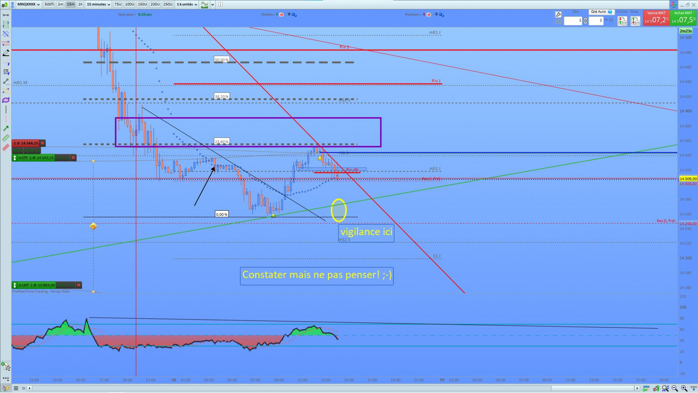Select the 100U units shortcut

[x=130, y=4]
